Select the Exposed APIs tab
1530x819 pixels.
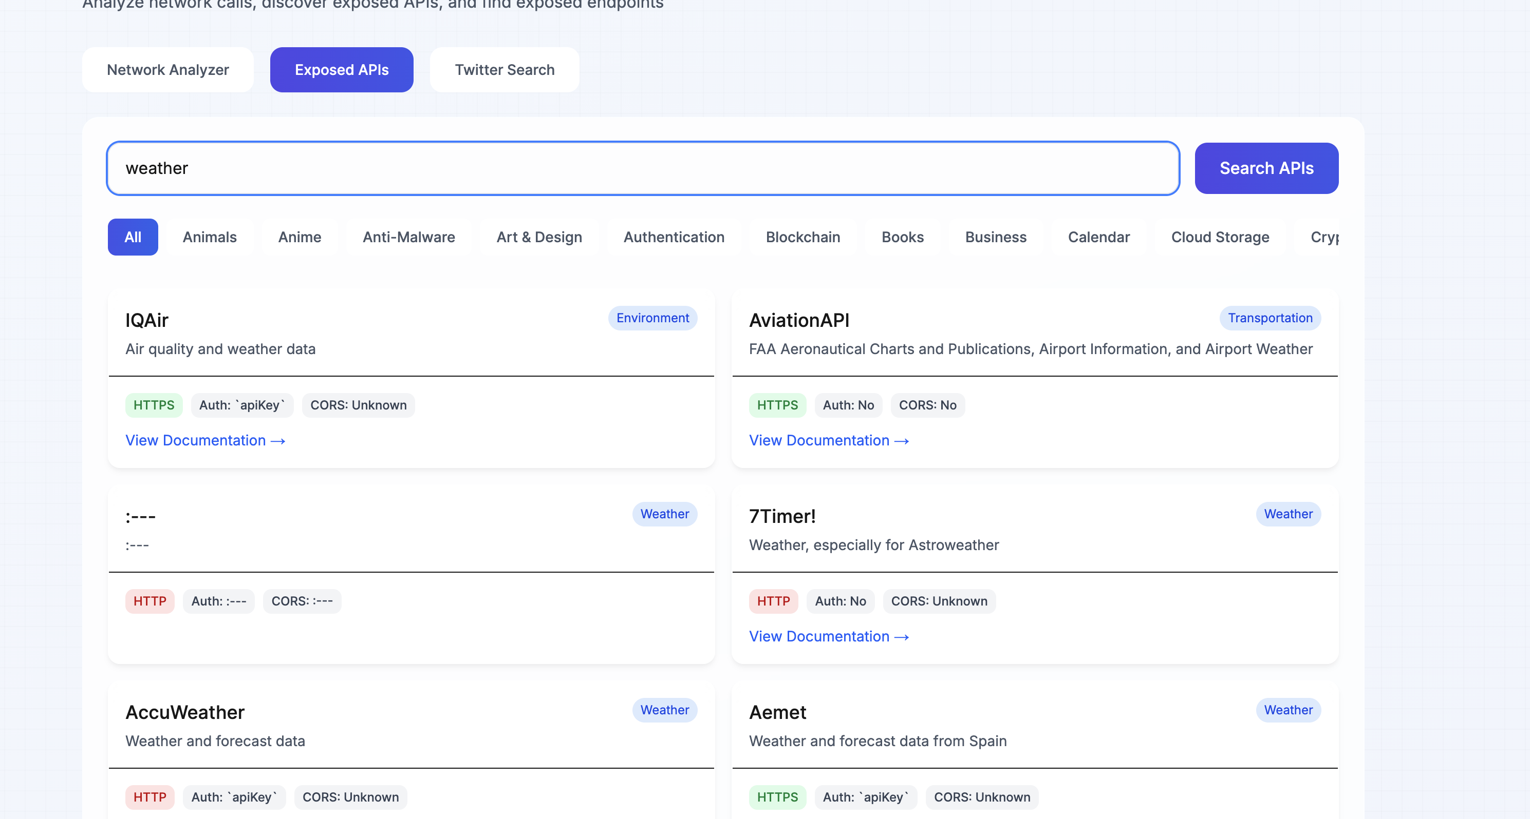click(x=342, y=70)
